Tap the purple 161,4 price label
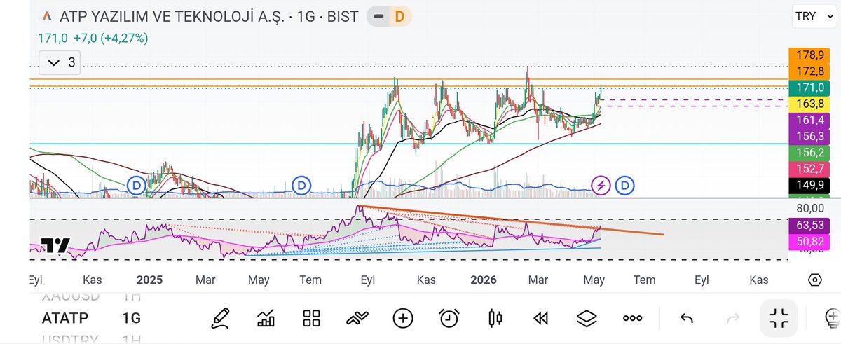841x344 pixels. pyautogui.click(x=809, y=121)
